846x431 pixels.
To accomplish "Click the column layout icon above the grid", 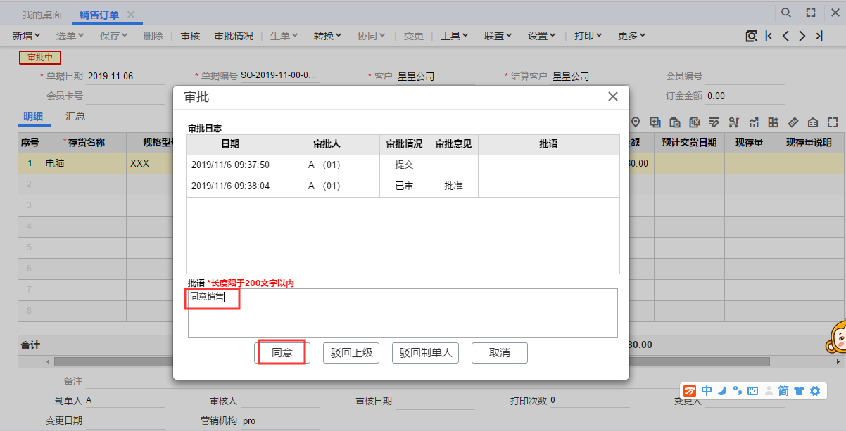I will pos(774,122).
